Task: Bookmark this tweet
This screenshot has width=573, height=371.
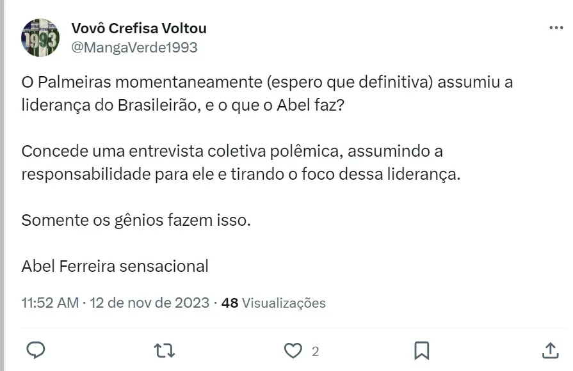Action: [421, 351]
